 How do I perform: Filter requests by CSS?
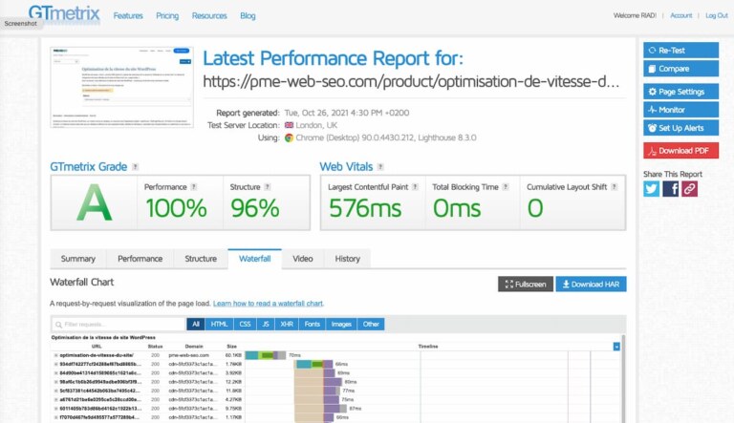point(245,324)
